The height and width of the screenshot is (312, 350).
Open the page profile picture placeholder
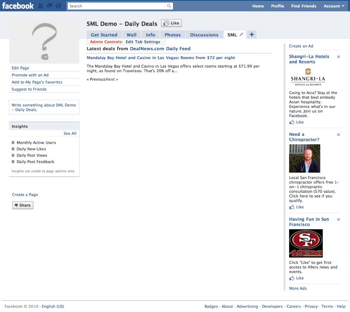(x=44, y=41)
